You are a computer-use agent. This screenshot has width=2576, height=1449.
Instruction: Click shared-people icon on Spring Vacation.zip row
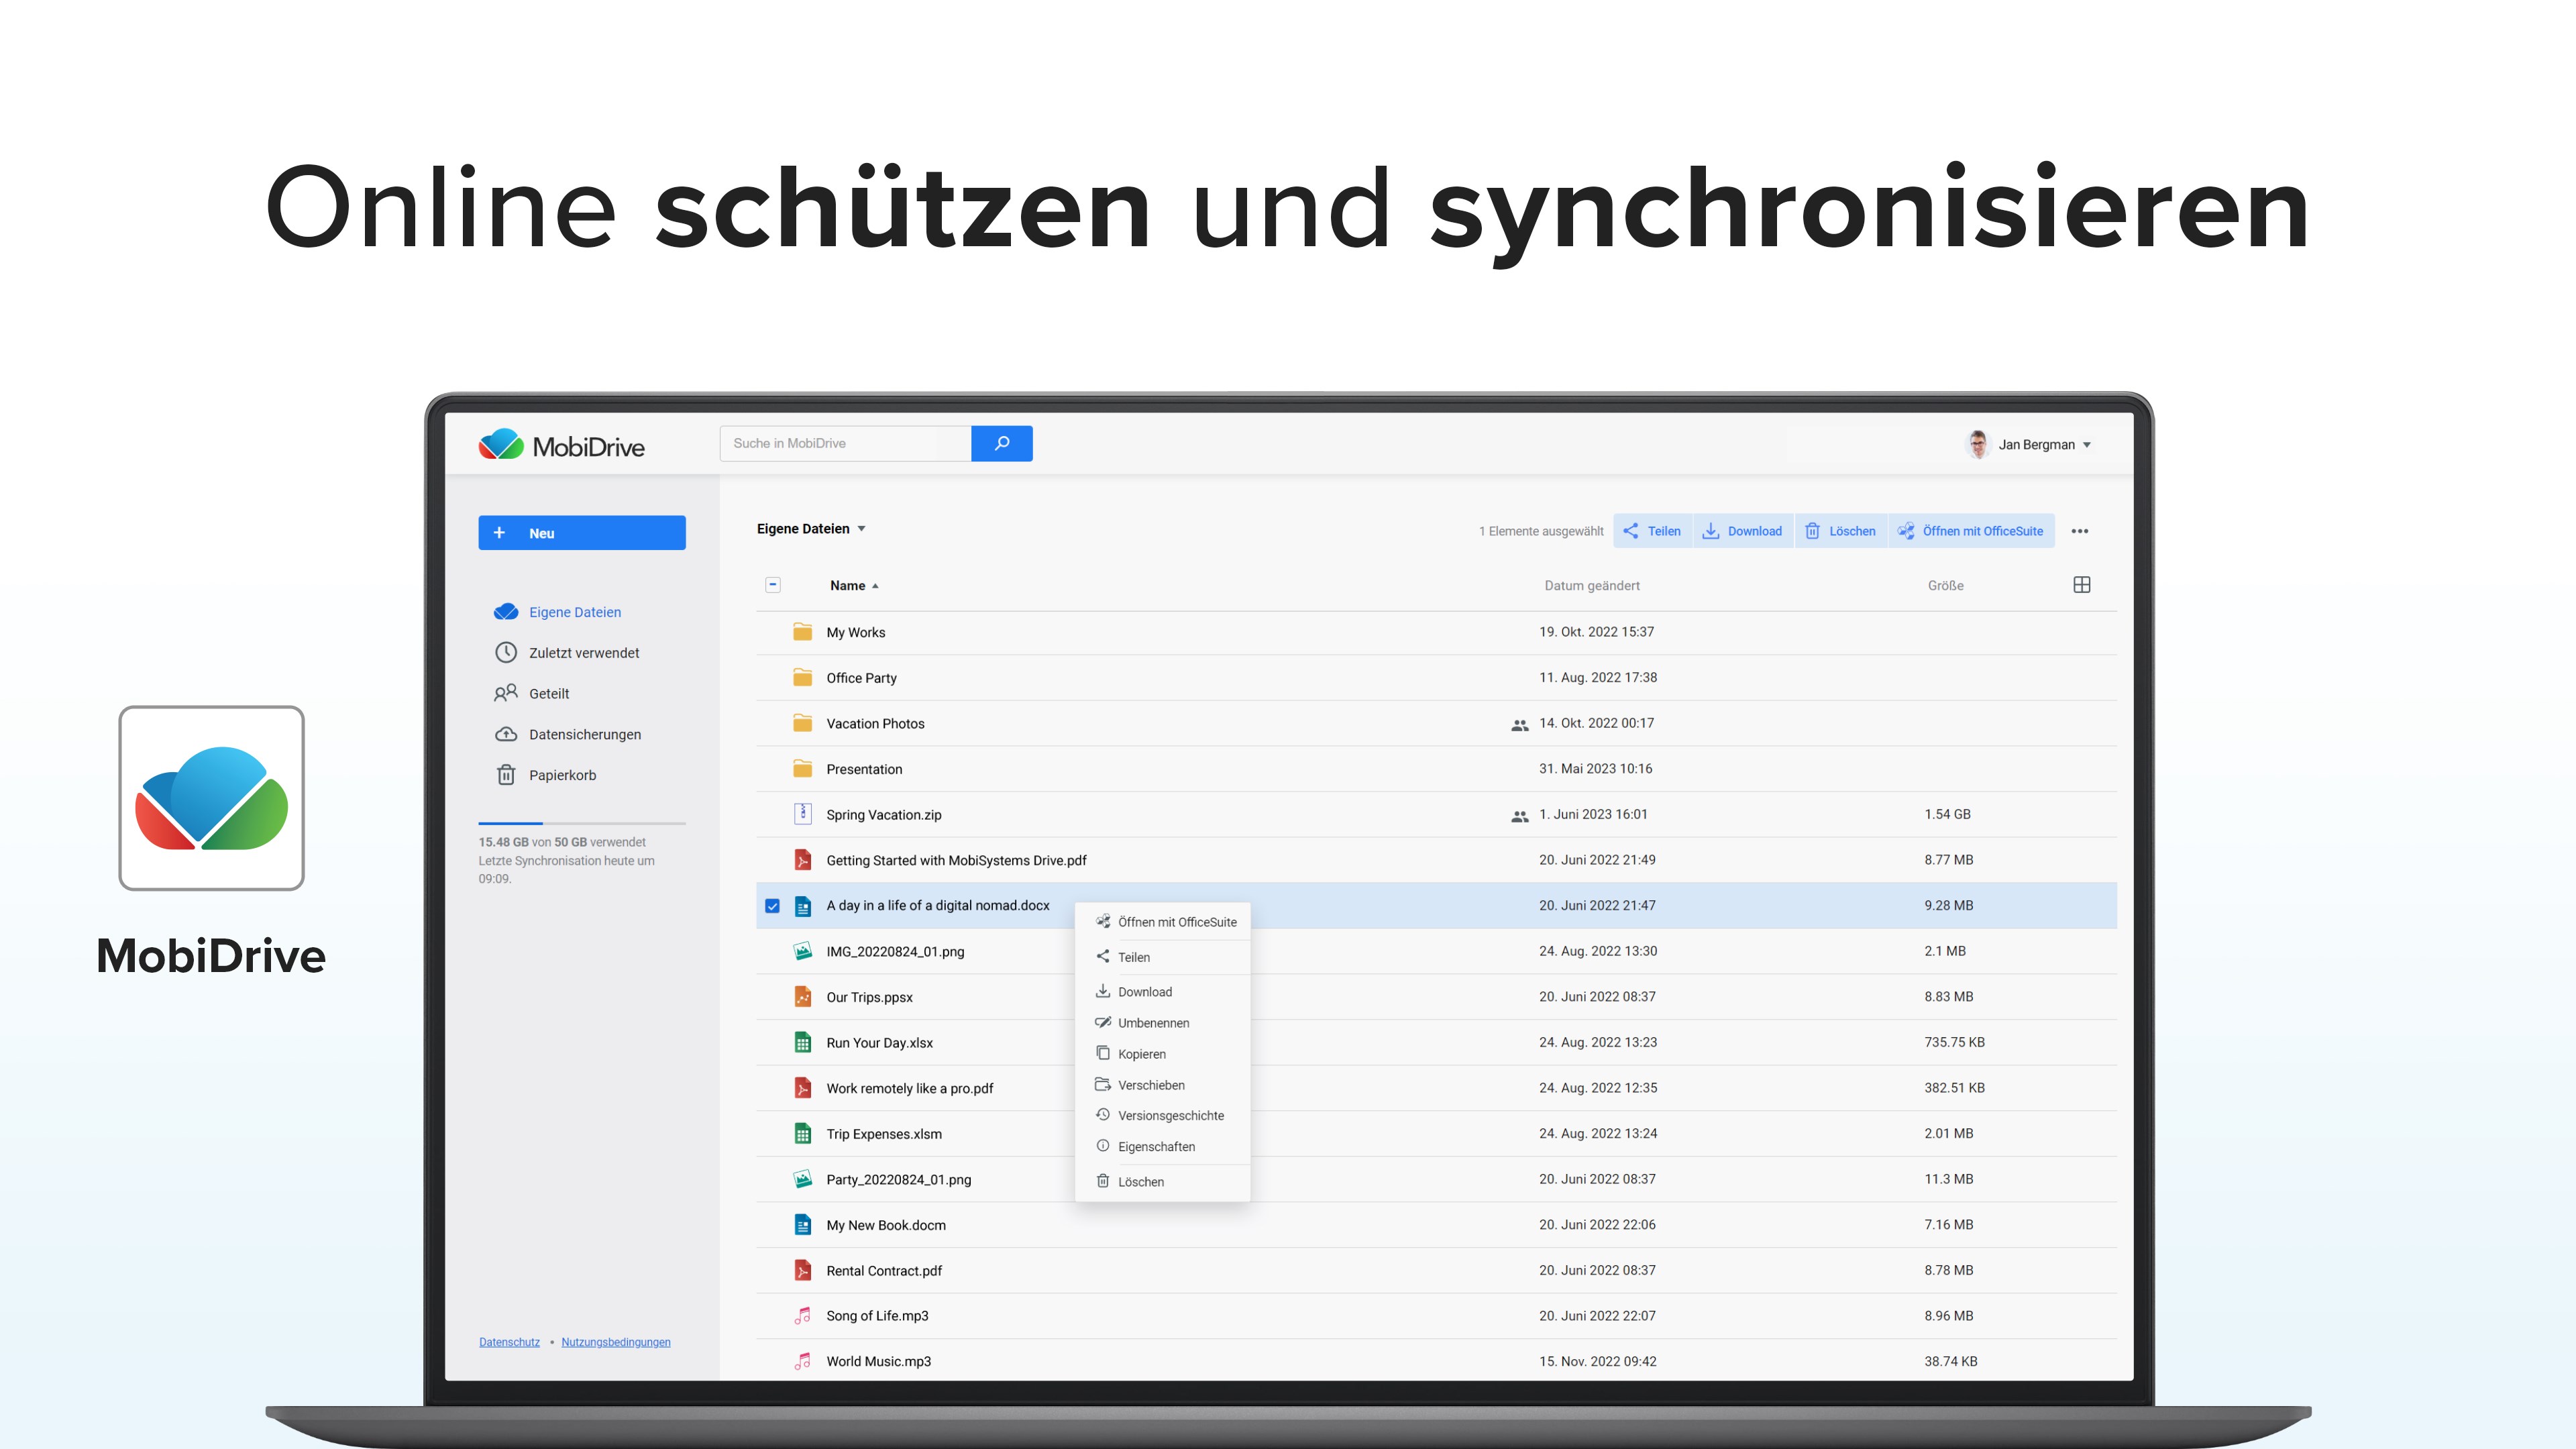coord(1519,816)
